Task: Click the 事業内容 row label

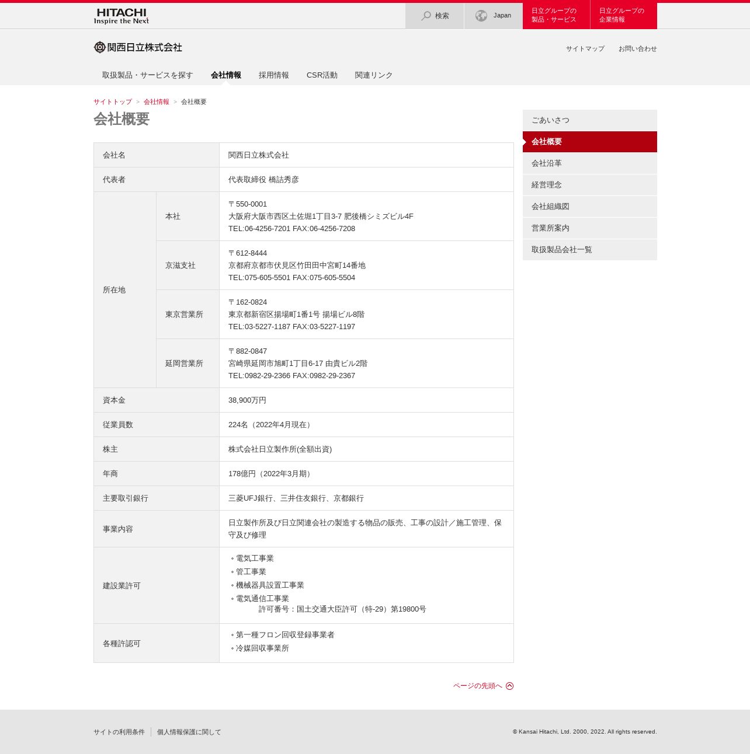Action: pyautogui.click(x=157, y=529)
